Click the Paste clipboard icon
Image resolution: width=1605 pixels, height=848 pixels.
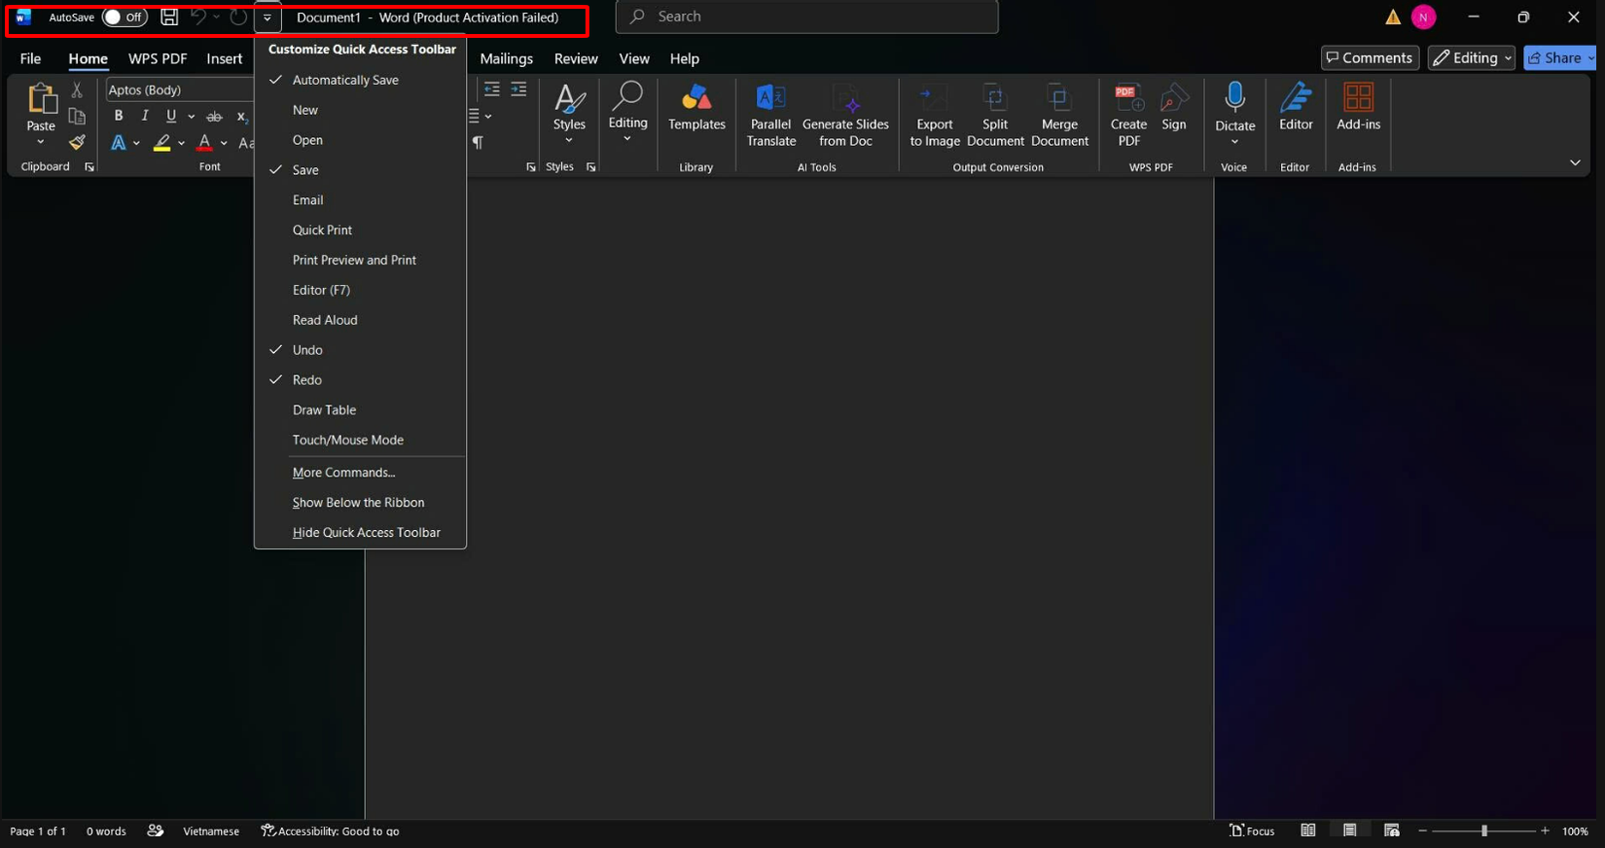[41, 100]
